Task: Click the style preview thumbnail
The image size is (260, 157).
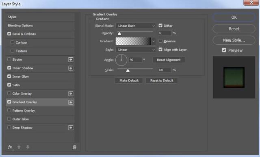Action: click(x=234, y=77)
